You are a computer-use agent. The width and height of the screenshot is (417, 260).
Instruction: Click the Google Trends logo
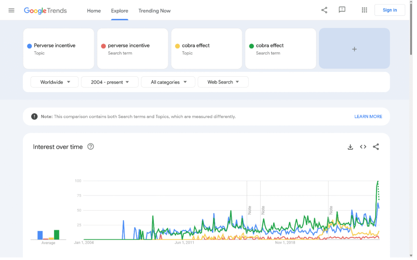click(45, 11)
